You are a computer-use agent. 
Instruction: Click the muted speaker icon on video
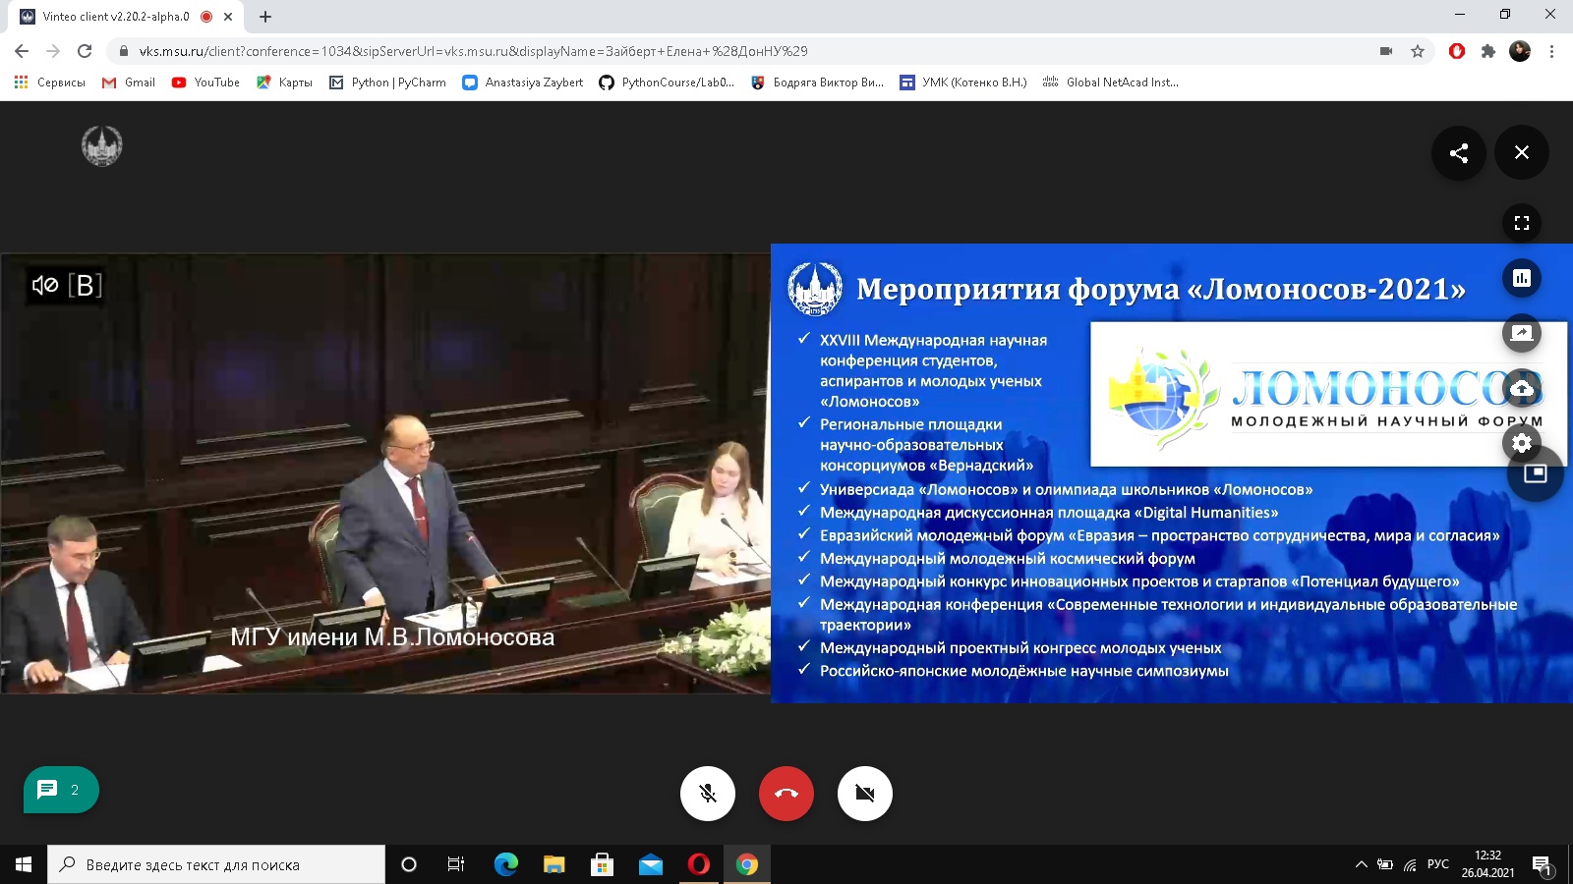tap(45, 285)
